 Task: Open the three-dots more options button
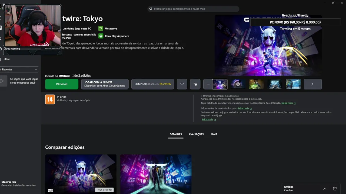coord(208,84)
